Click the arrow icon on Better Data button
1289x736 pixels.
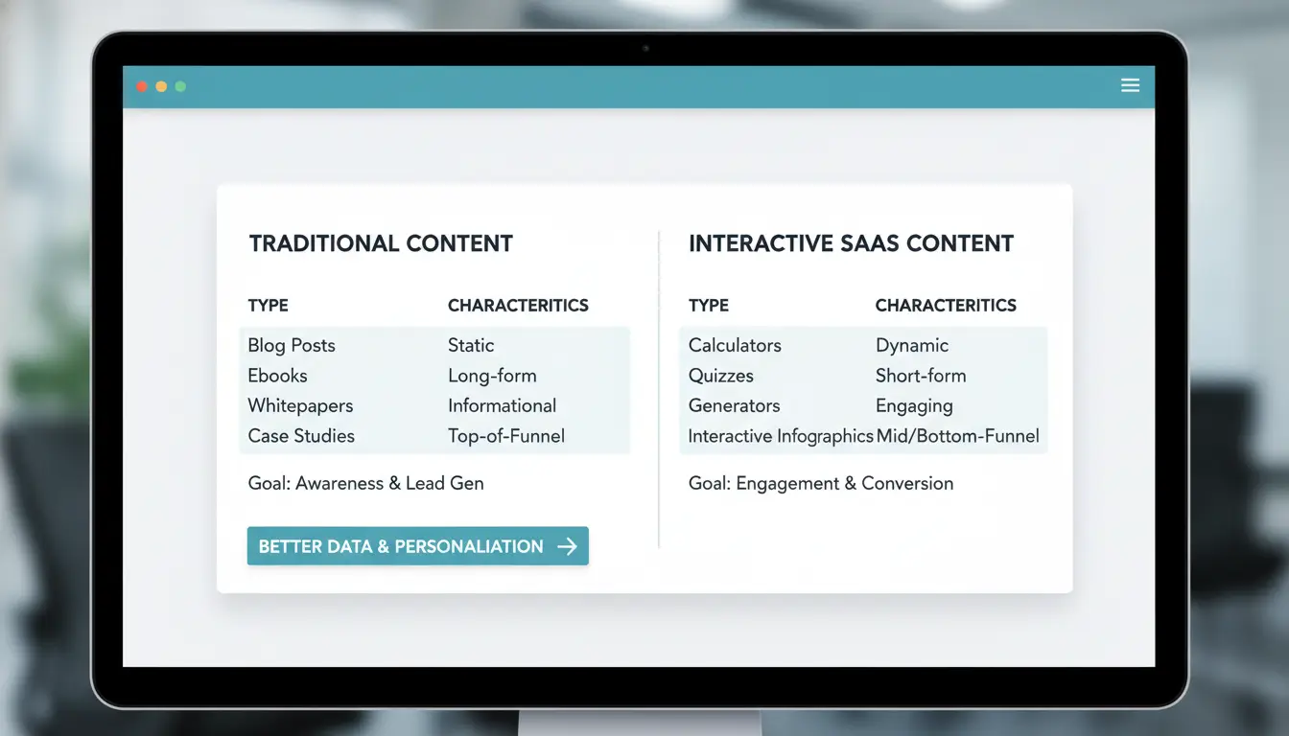(x=567, y=546)
